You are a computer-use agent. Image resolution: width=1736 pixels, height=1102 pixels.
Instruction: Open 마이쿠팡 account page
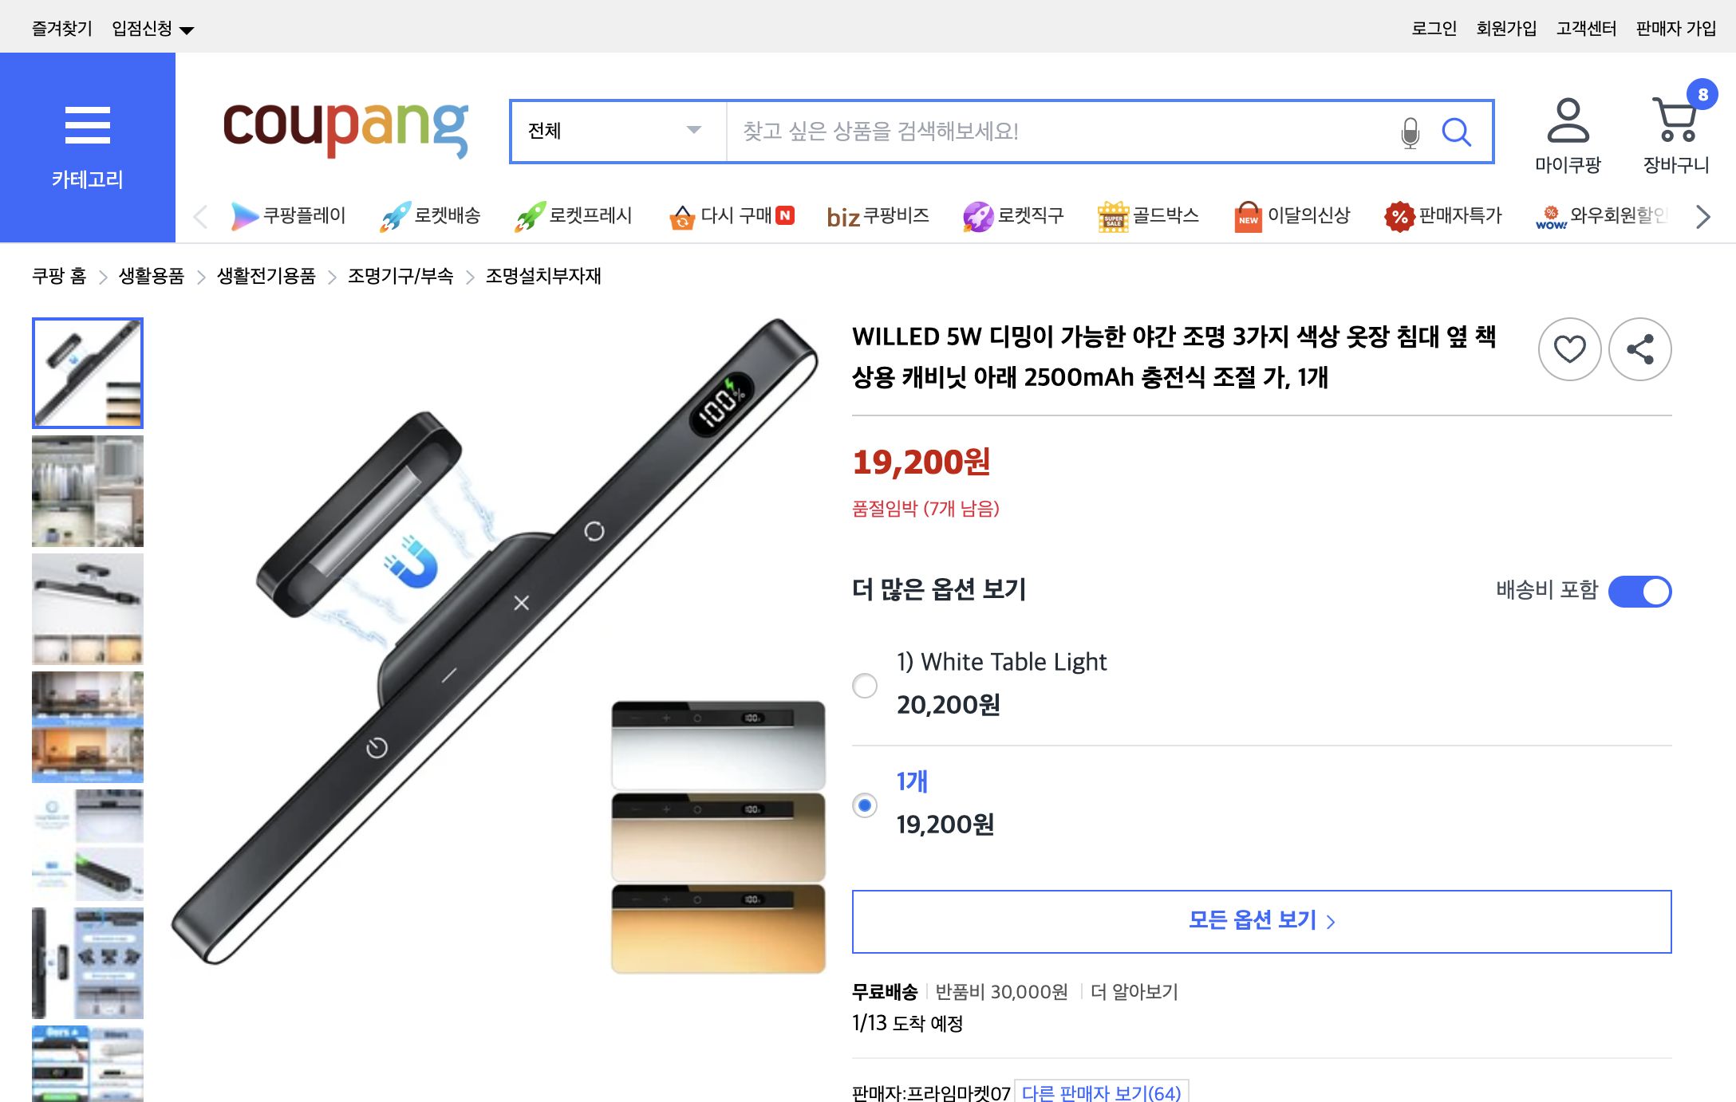1566,136
